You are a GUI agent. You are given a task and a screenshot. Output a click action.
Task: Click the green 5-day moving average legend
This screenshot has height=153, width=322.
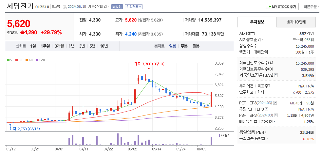[x=9, y=60]
